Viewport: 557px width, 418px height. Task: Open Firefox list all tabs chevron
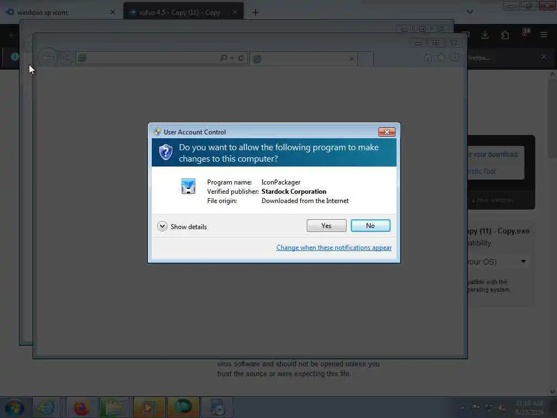(x=469, y=12)
